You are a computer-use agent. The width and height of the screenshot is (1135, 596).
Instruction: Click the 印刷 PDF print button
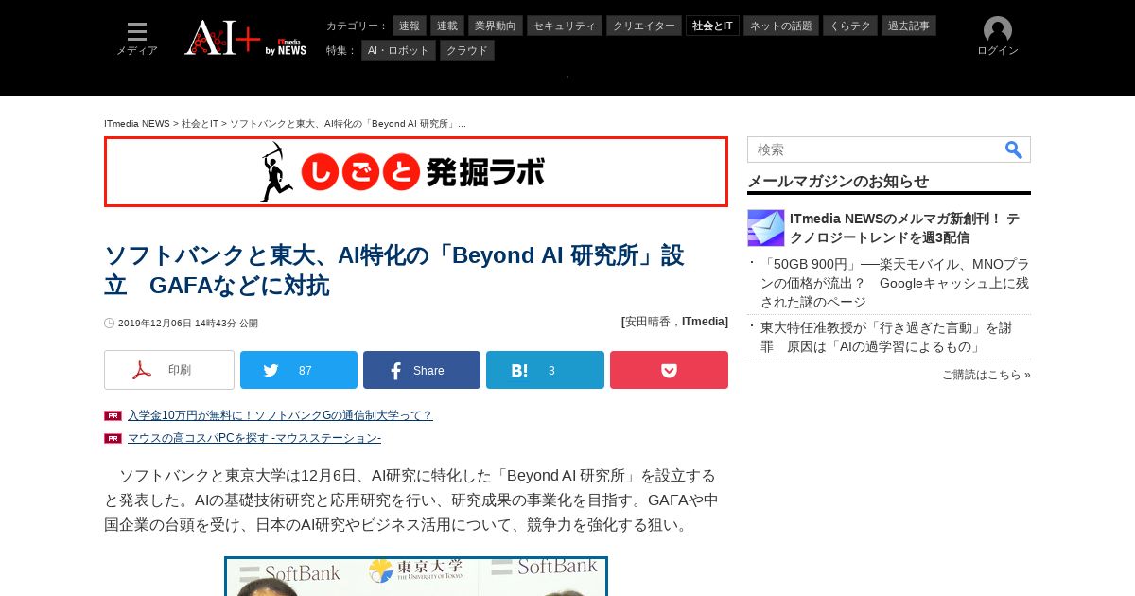[169, 370]
